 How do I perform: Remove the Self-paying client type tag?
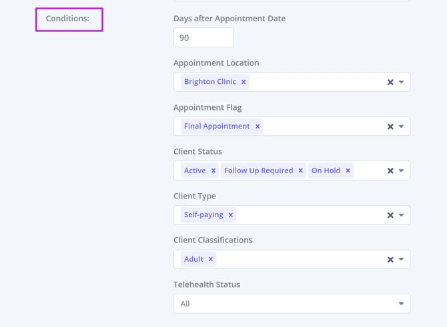[x=231, y=215]
